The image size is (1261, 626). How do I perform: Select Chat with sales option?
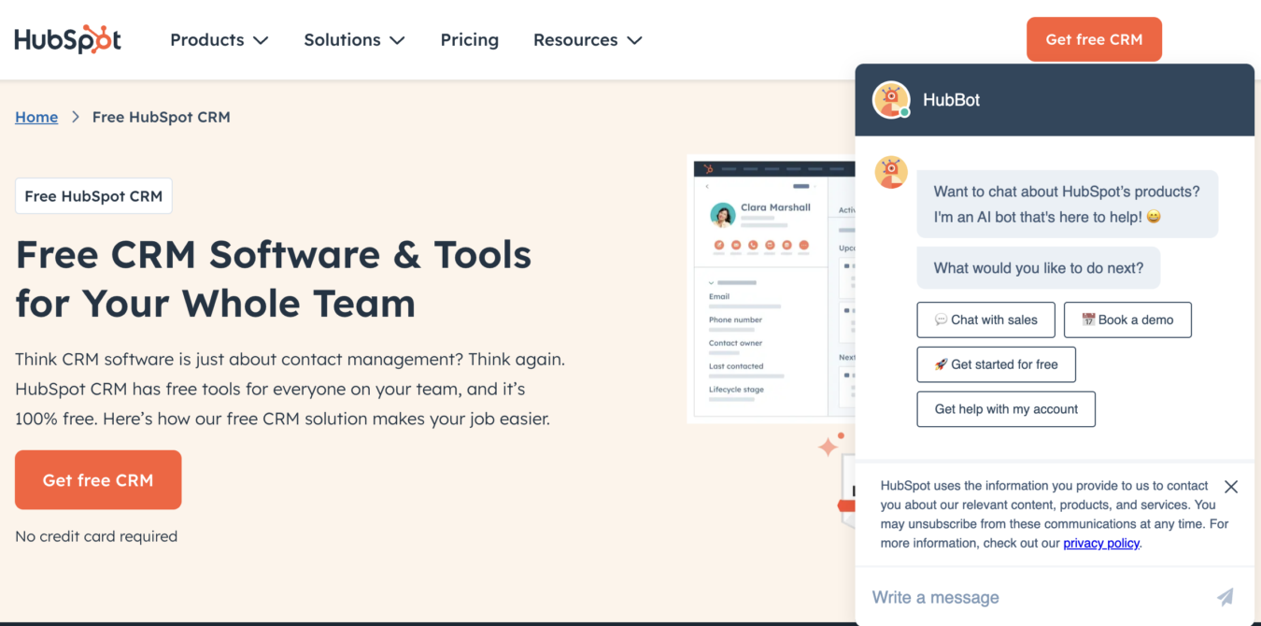tap(985, 320)
